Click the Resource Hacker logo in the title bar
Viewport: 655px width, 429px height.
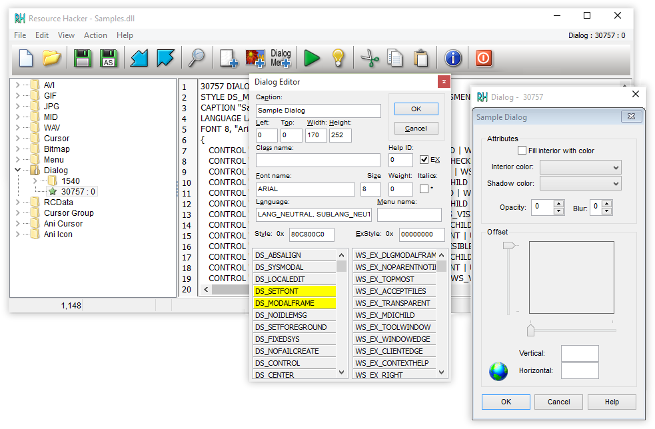19,19
